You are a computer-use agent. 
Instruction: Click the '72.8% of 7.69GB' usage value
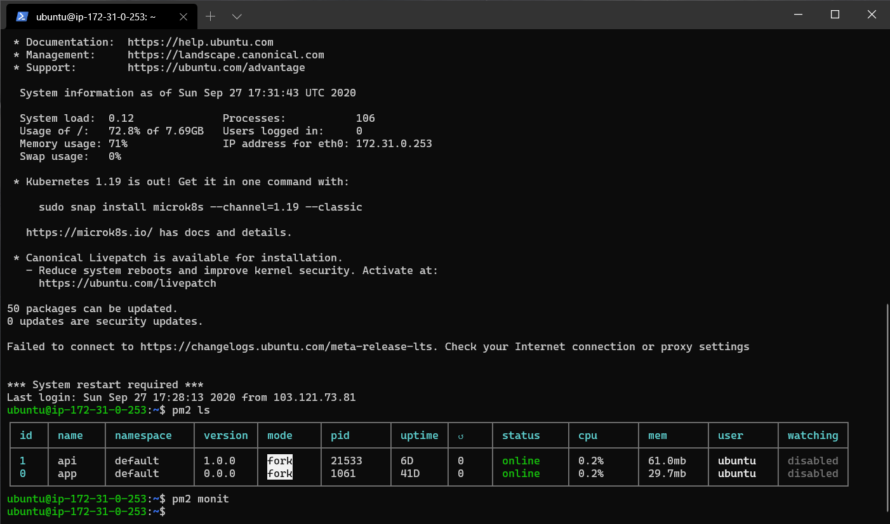pos(156,131)
